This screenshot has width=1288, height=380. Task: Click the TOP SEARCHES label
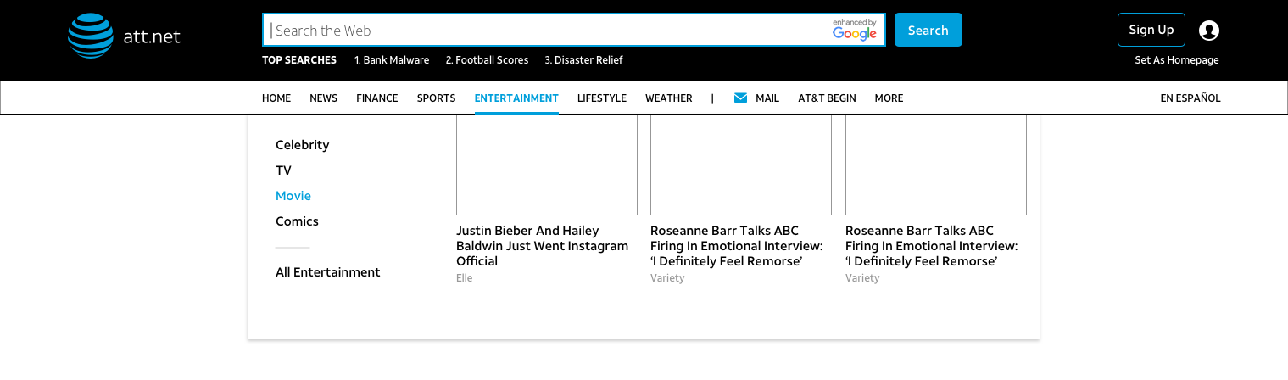point(299,60)
